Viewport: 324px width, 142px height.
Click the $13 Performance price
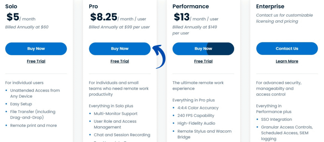[181, 17]
